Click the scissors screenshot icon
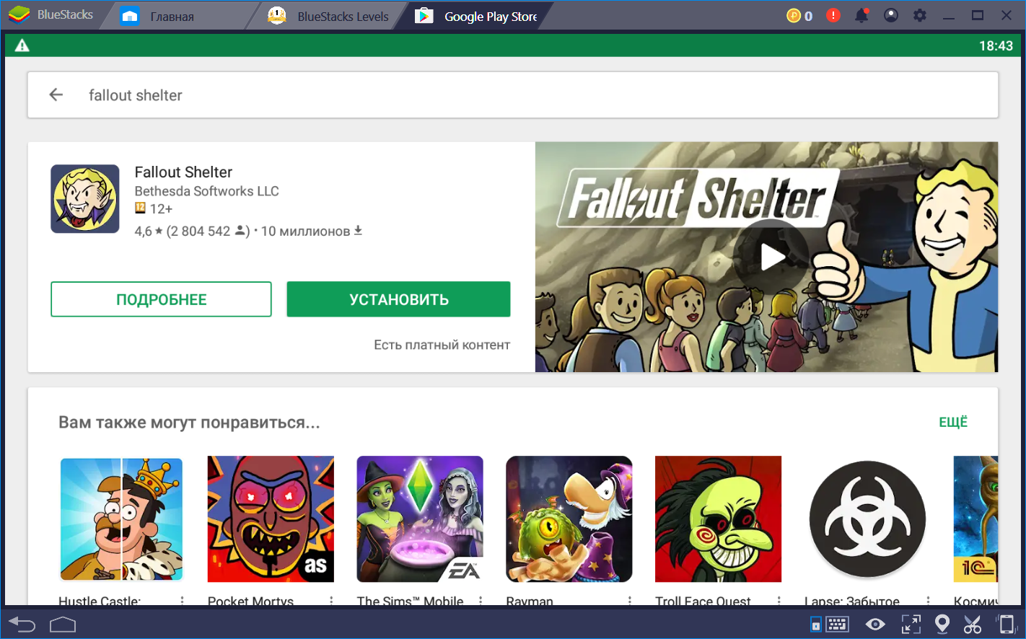 (x=973, y=624)
